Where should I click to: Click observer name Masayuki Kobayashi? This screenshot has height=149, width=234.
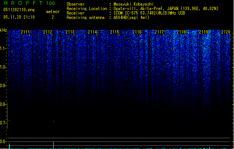(x=133, y=4)
